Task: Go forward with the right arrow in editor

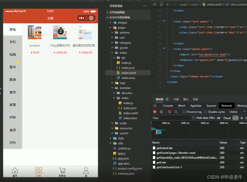Action: 175,4
